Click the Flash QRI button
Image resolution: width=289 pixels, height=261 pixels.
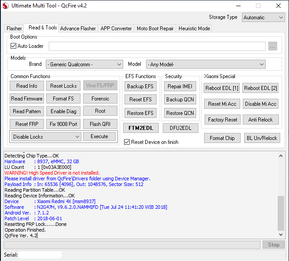pyautogui.click(x=100, y=124)
